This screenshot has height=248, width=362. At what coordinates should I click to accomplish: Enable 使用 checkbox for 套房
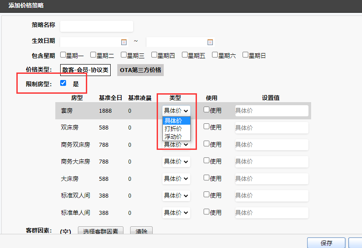point(206,109)
